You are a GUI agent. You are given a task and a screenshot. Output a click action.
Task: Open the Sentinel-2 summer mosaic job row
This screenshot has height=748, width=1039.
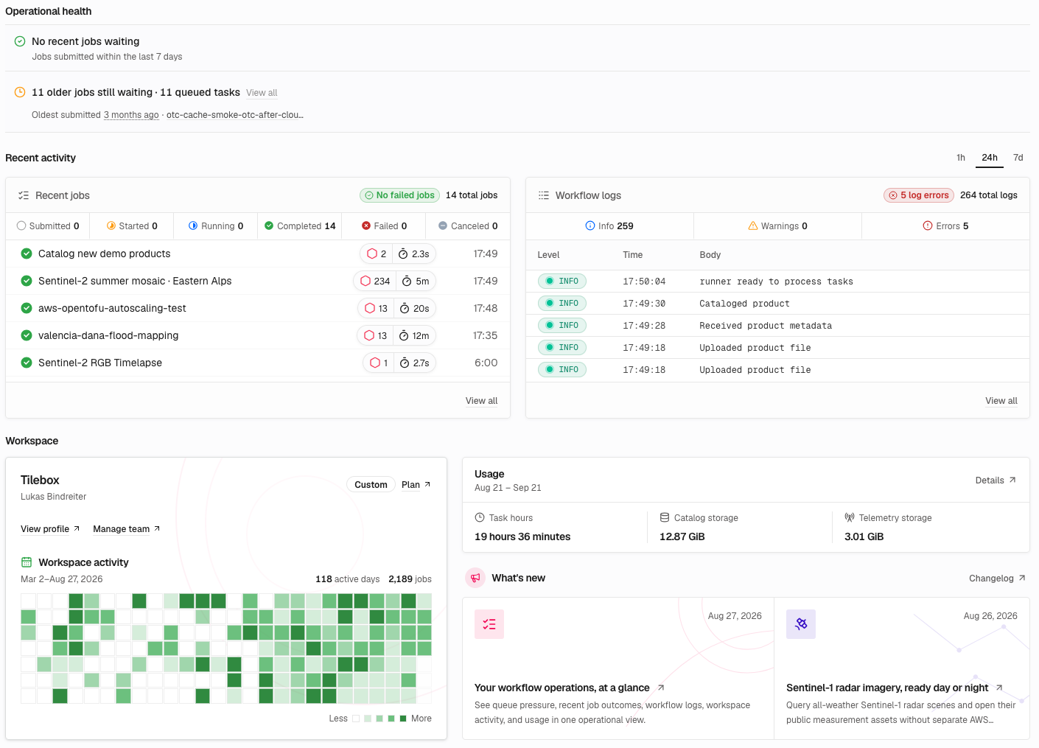click(258, 281)
